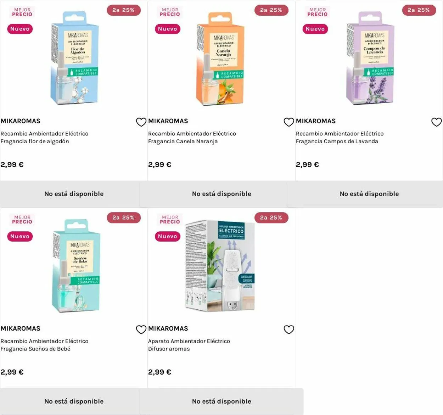The width and height of the screenshot is (443, 415).
Task: Favorite the Flor de Algodón refill with heart
Action: point(141,122)
